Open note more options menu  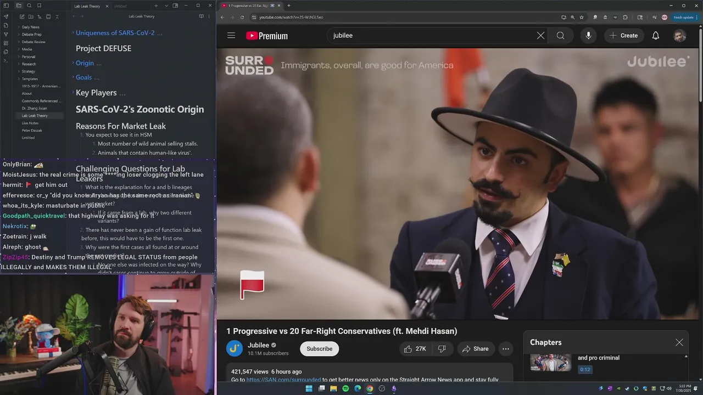coord(209,16)
